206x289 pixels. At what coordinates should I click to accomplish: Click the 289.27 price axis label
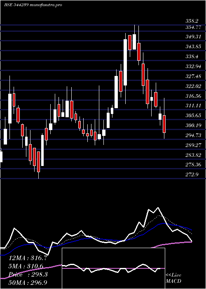[193, 145]
